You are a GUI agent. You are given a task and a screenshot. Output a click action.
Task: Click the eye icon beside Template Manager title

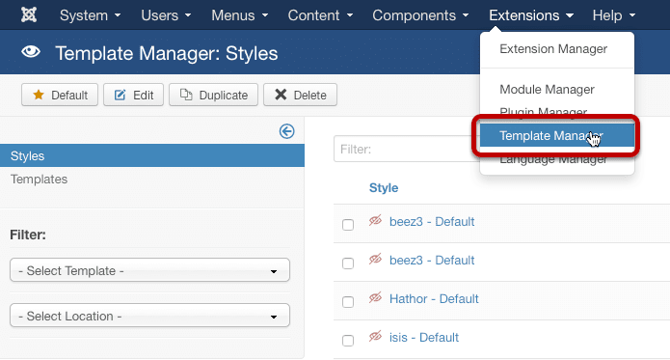tap(31, 52)
